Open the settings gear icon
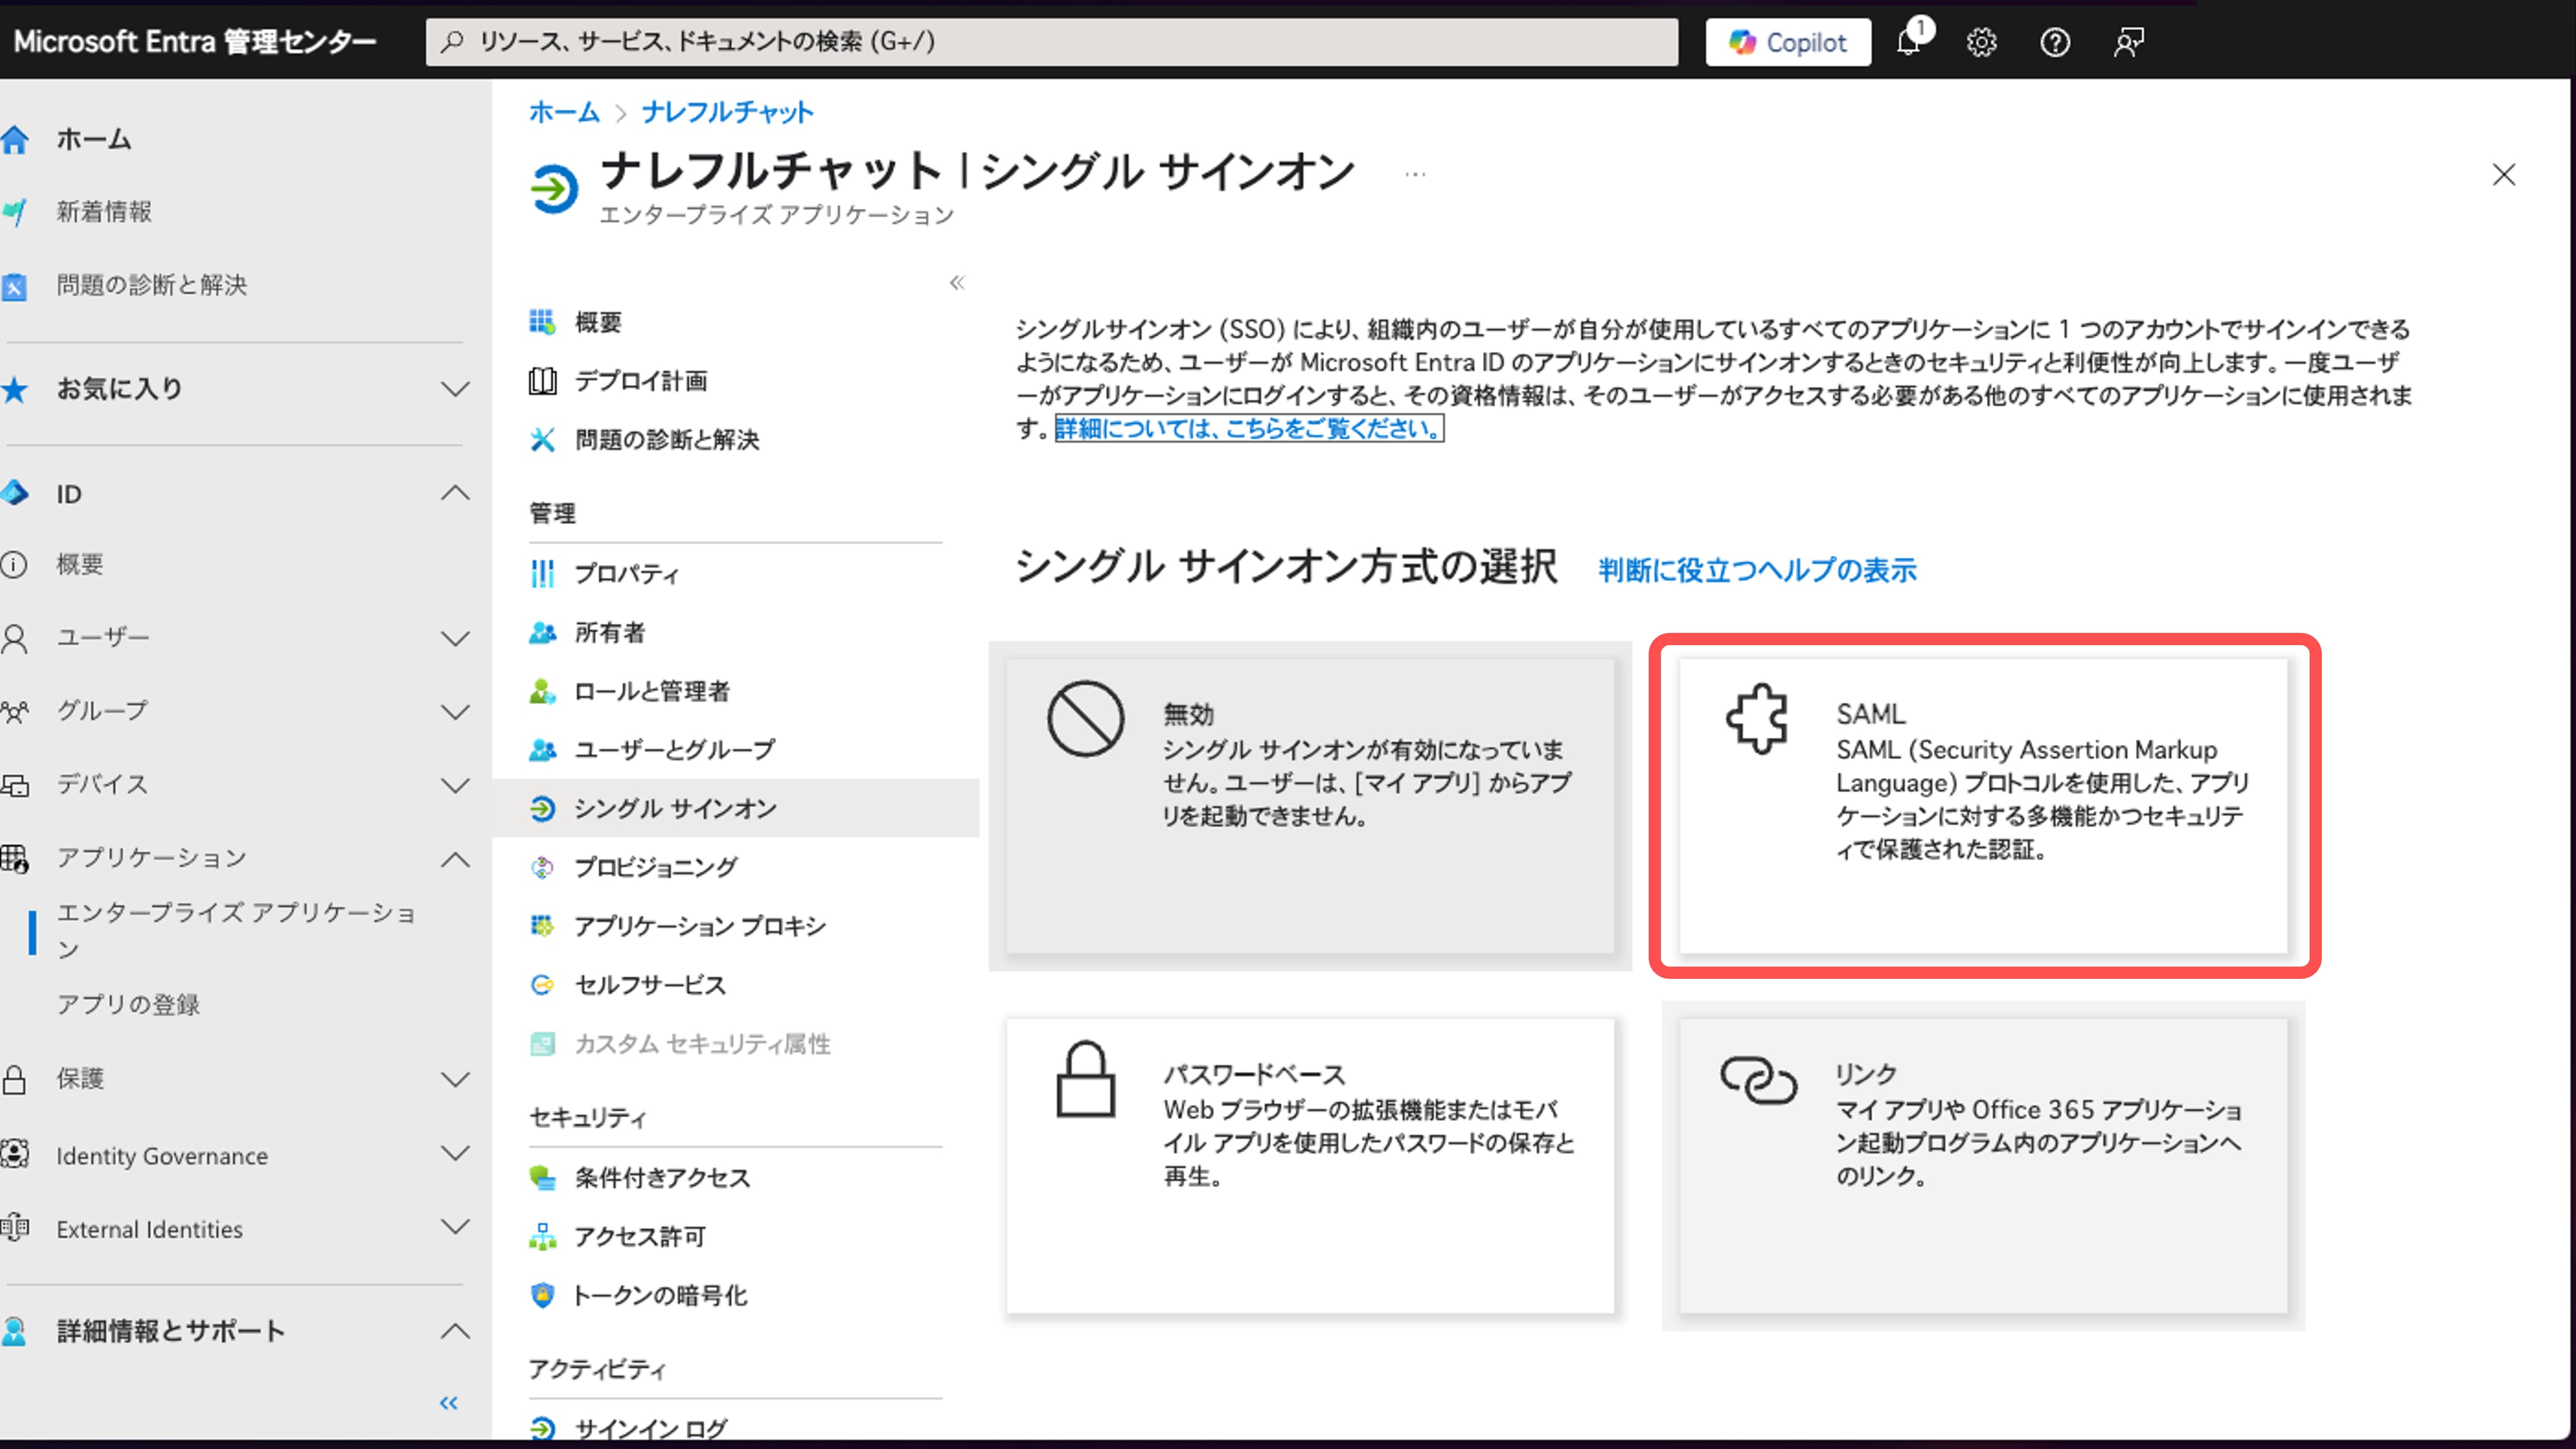2576x1449 pixels. point(1981,42)
